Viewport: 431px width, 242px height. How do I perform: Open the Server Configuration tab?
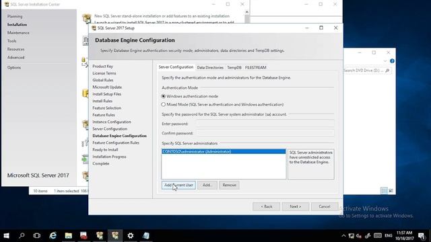(176, 67)
